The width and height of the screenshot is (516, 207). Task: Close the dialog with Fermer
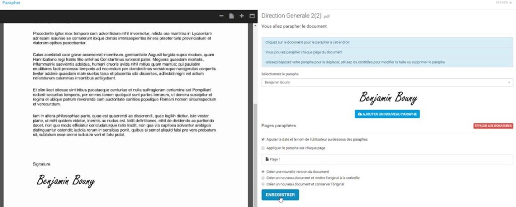[x=504, y=3]
